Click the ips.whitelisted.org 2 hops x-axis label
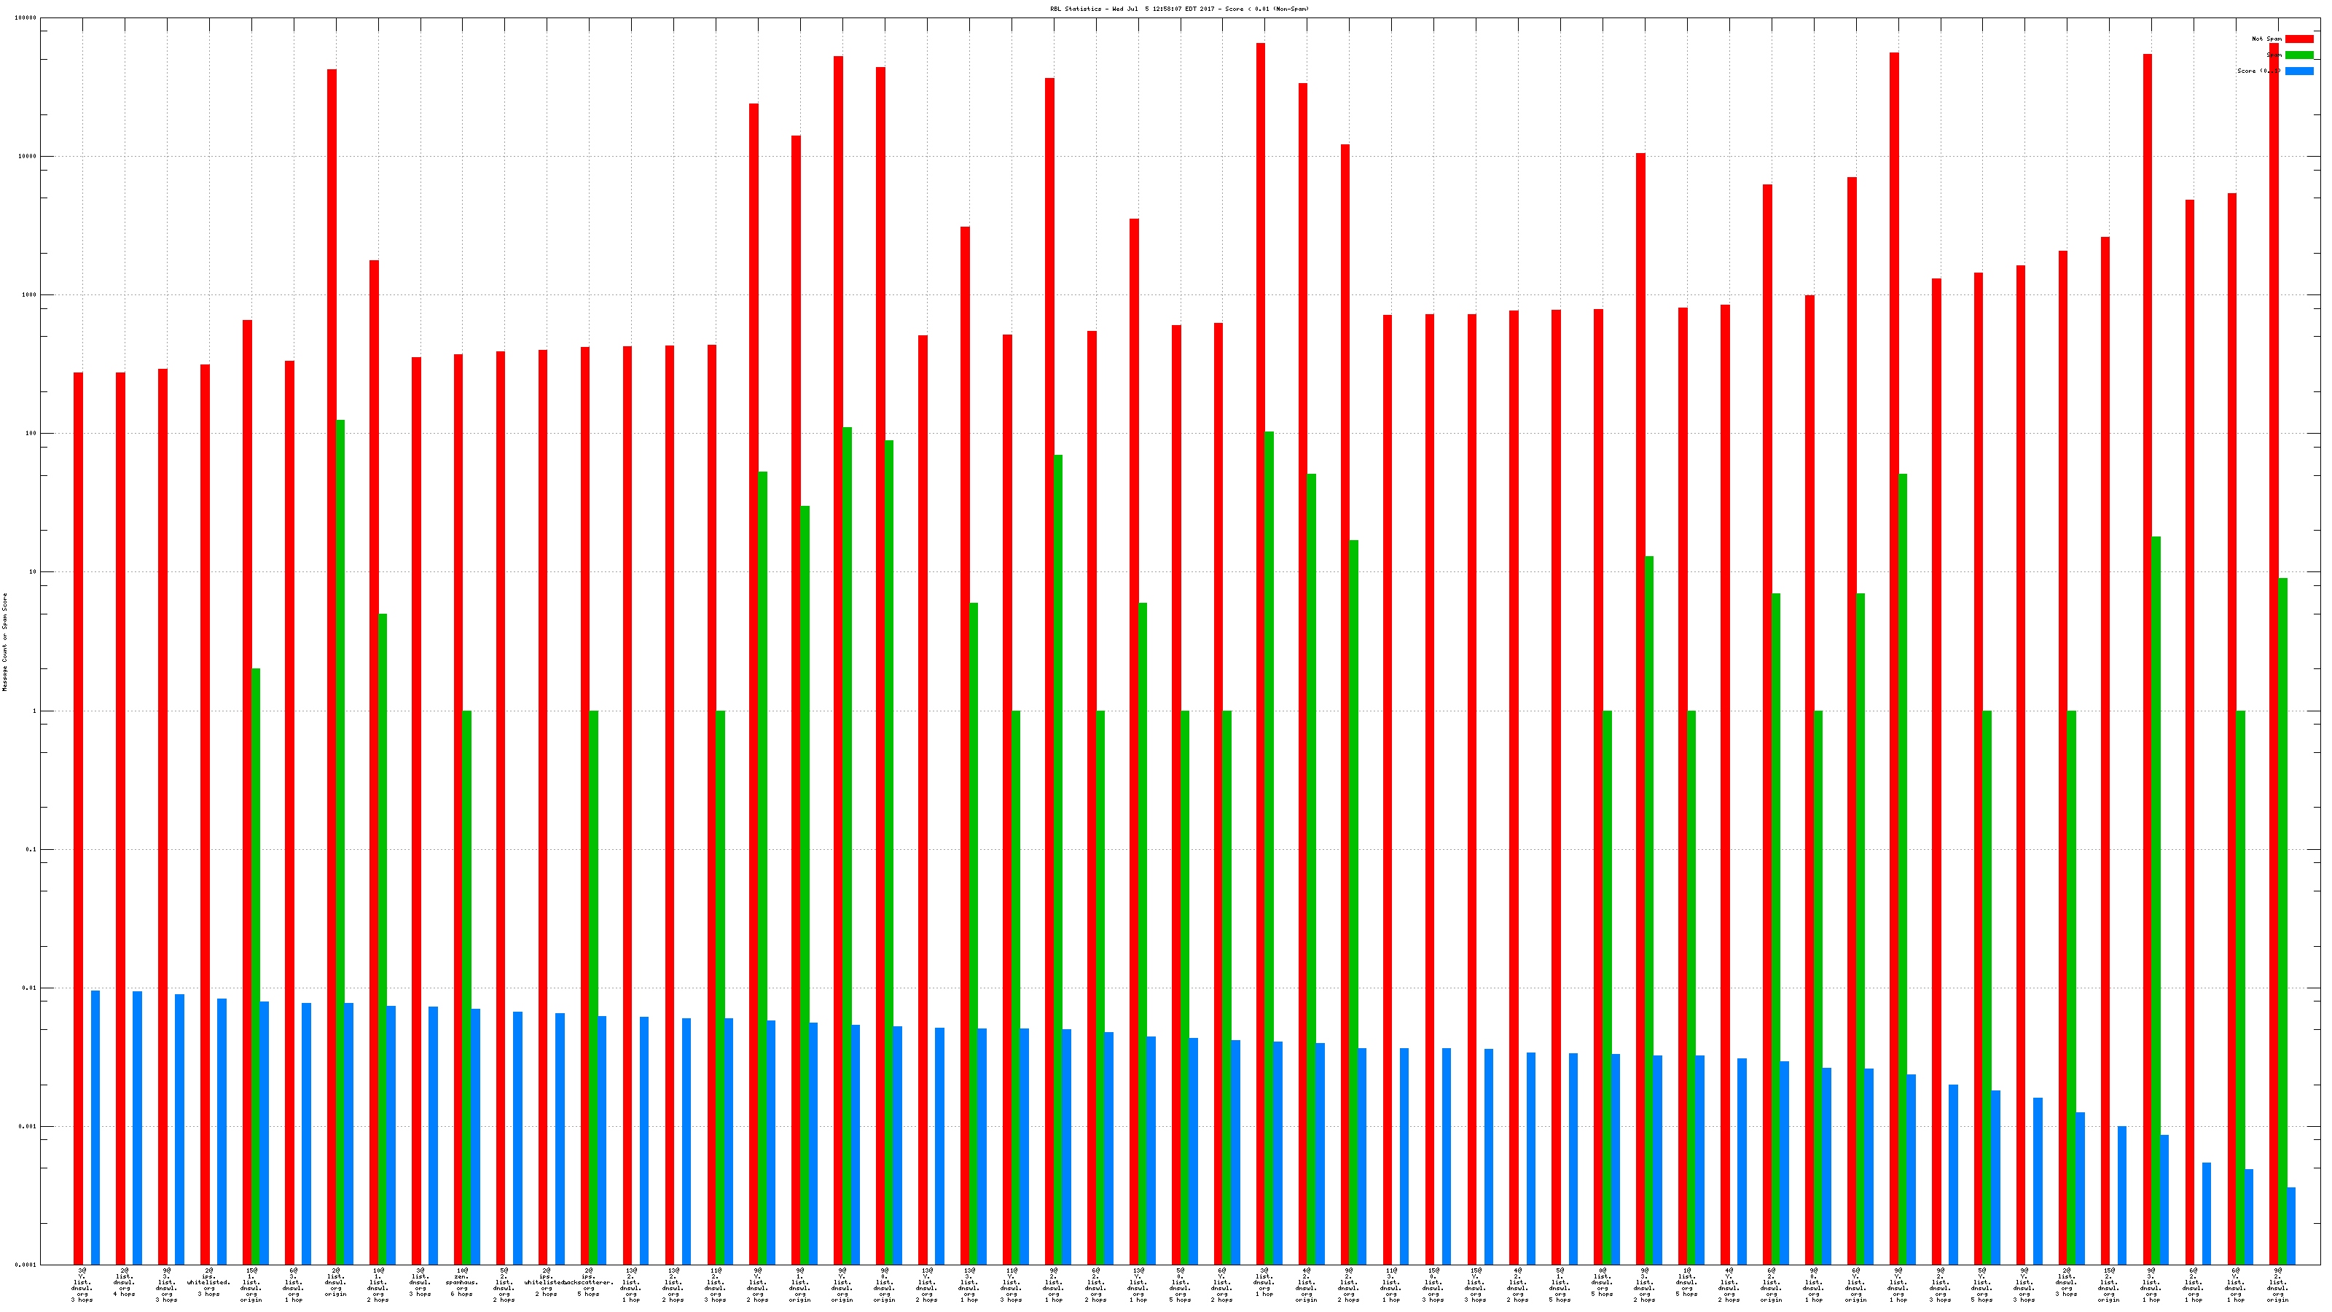This screenshot has width=2332, height=1312. [x=546, y=1282]
